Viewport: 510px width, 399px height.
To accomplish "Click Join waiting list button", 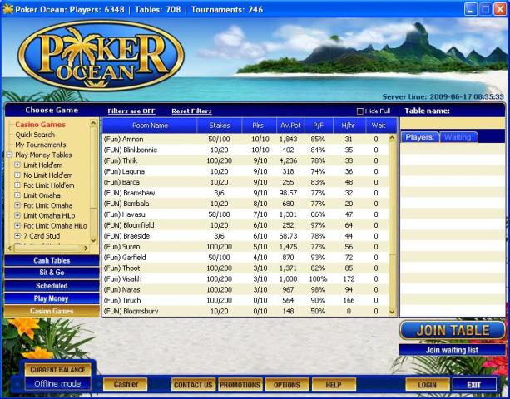I will click(452, 350).
